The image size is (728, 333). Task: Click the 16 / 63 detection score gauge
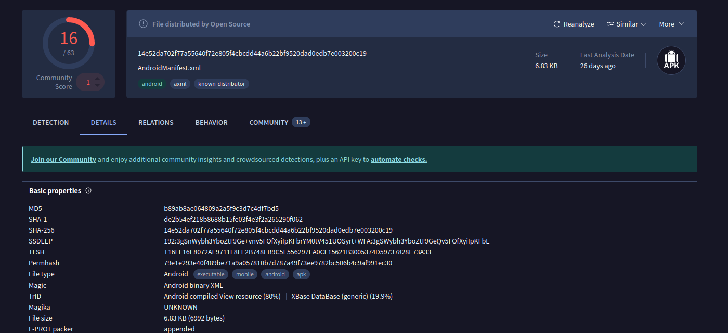(69, 43)
